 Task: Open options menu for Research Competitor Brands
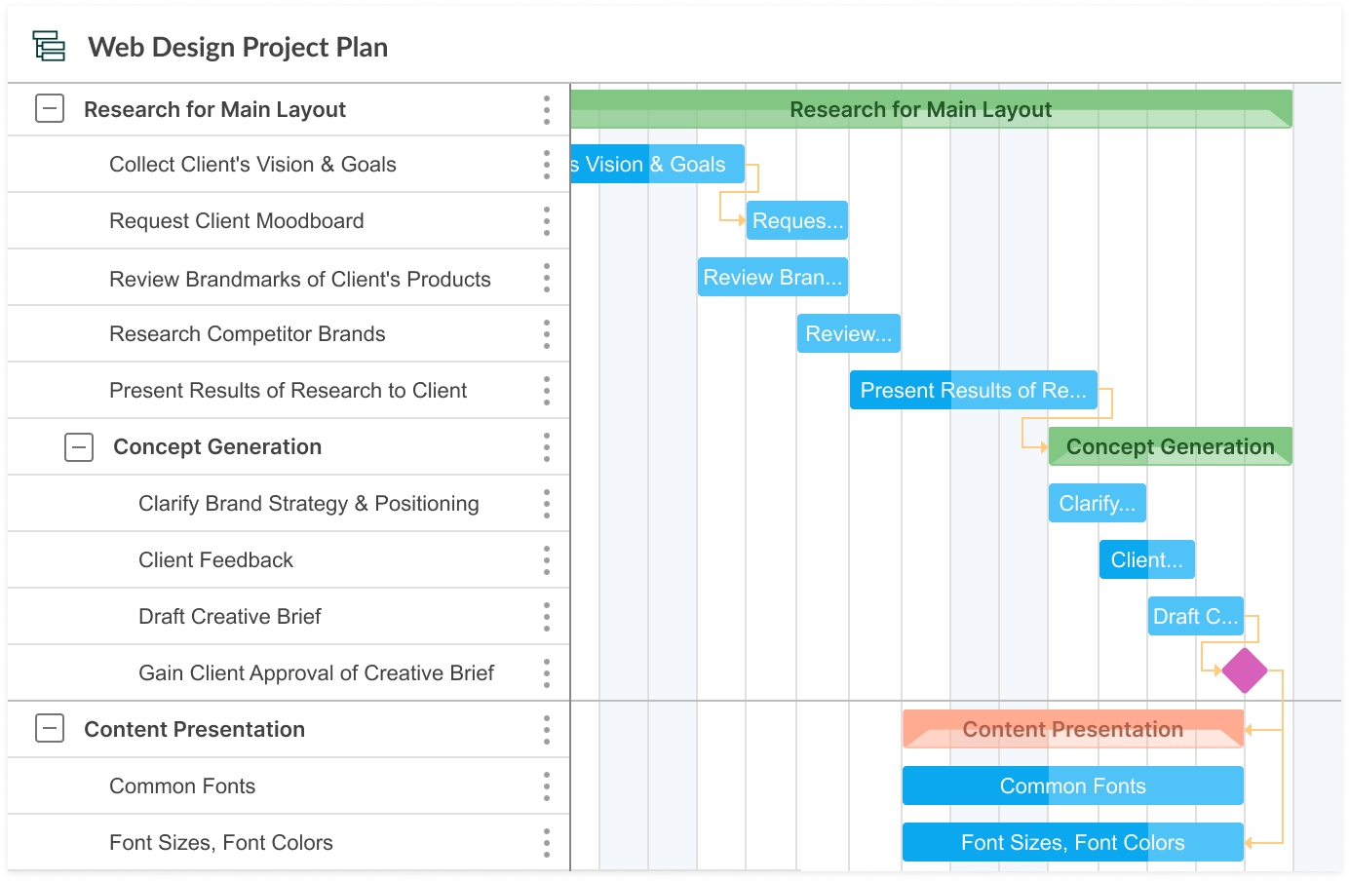pos(547,333)
